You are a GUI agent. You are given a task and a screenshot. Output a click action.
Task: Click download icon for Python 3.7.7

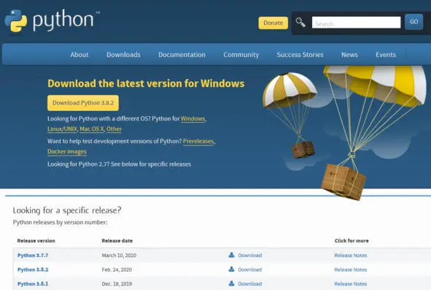[231, 255]
